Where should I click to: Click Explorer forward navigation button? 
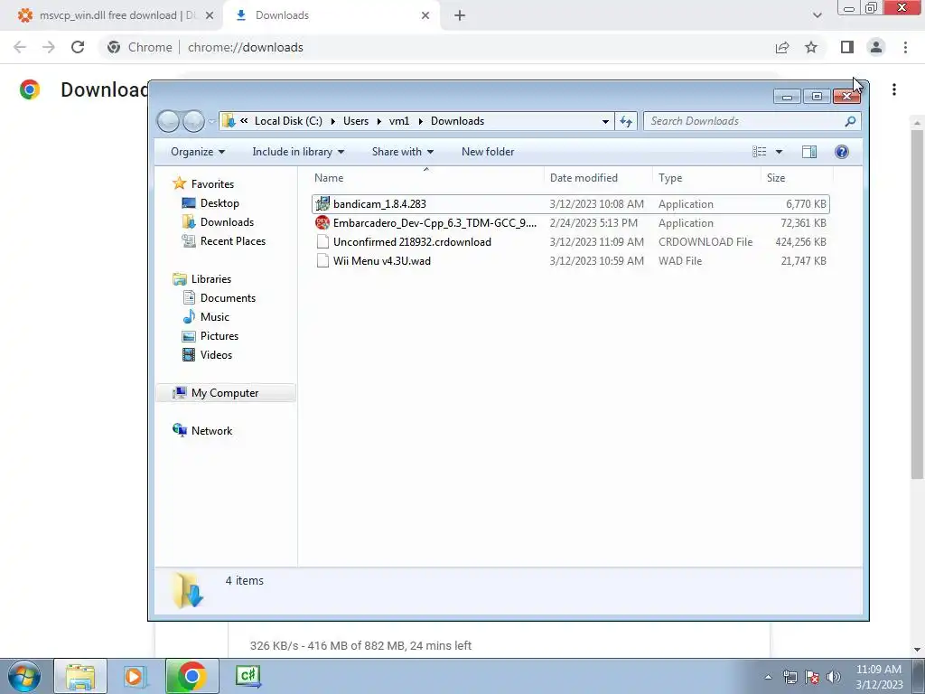click(x=193, y=121)
